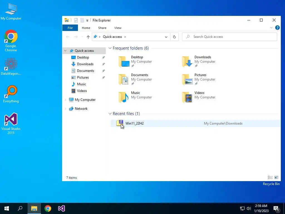
Task: Open Customize Quick Access Toolbar dropdown
Action: [87, 21]
